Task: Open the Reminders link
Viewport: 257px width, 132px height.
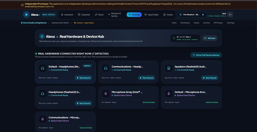Action: [x=185, y=23]
